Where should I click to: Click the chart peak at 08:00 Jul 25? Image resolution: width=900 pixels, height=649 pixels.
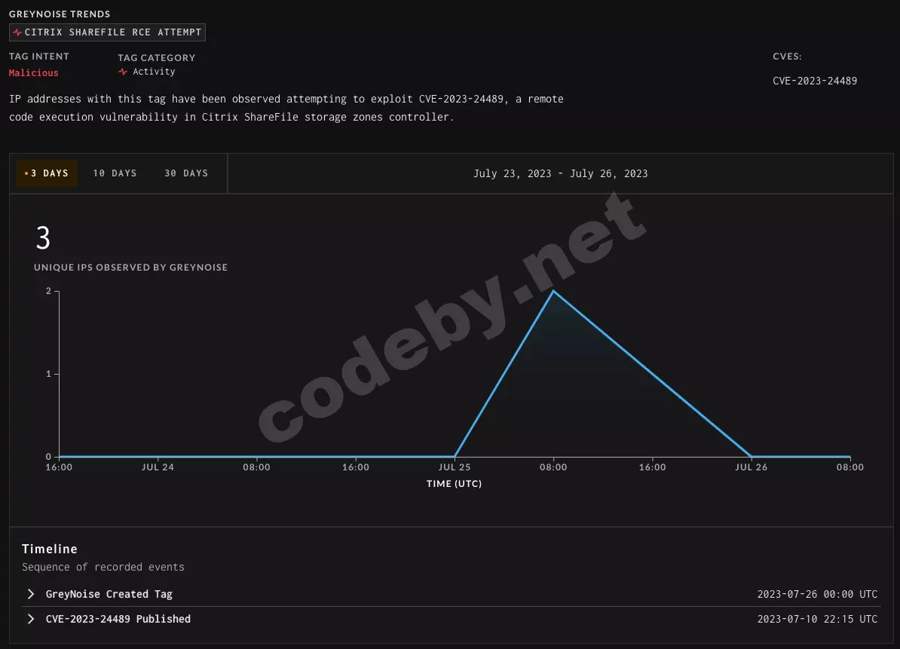(x=553, y=292)
